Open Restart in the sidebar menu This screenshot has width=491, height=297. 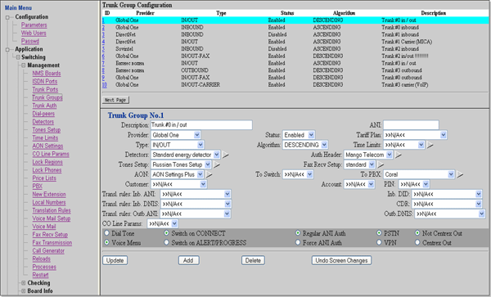tap(40, 275)
